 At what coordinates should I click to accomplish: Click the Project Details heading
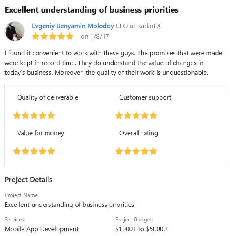coord(28,180)
